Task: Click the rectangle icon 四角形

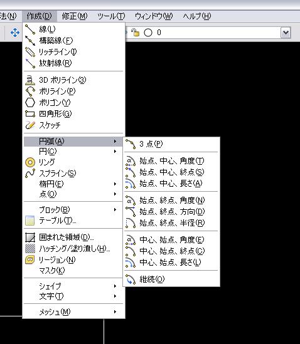Action: pos(30,113)
